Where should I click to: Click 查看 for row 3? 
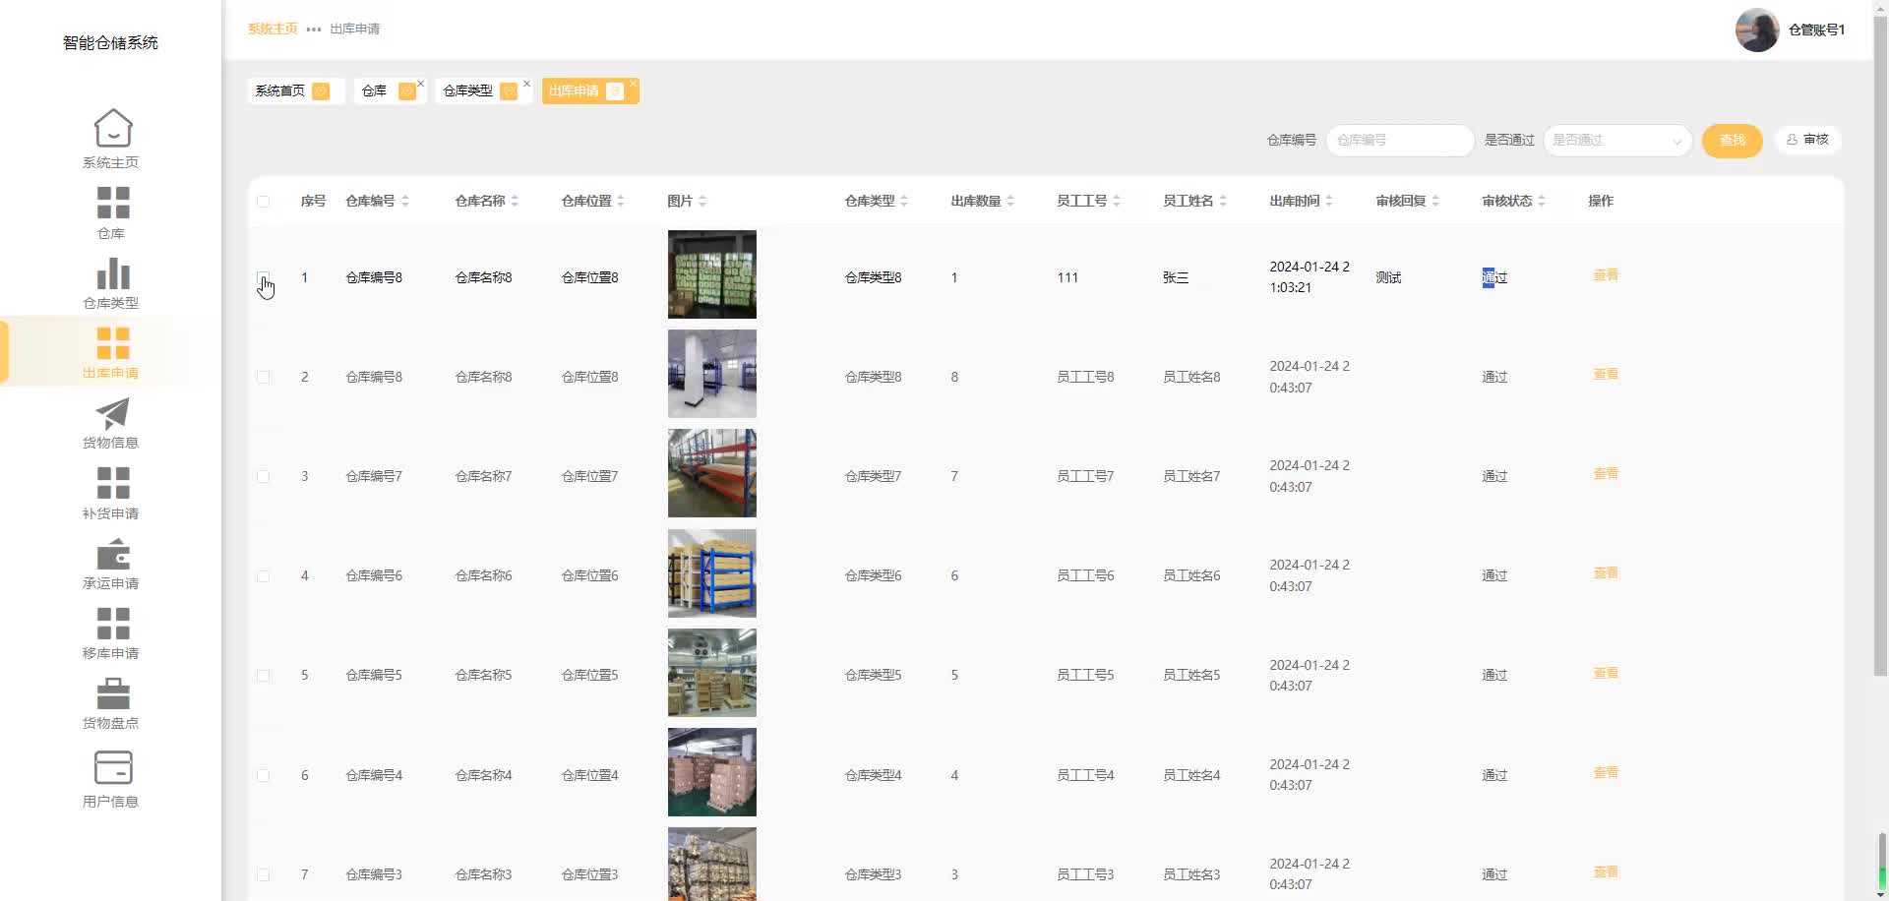[1606, 474]
